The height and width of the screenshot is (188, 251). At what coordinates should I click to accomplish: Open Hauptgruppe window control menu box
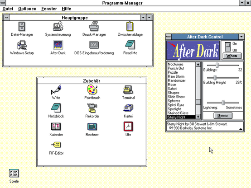[x=6, y=18]
